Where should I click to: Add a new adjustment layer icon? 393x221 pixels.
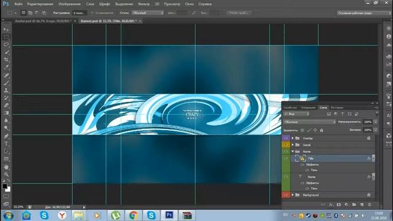[x=346, y=204]
